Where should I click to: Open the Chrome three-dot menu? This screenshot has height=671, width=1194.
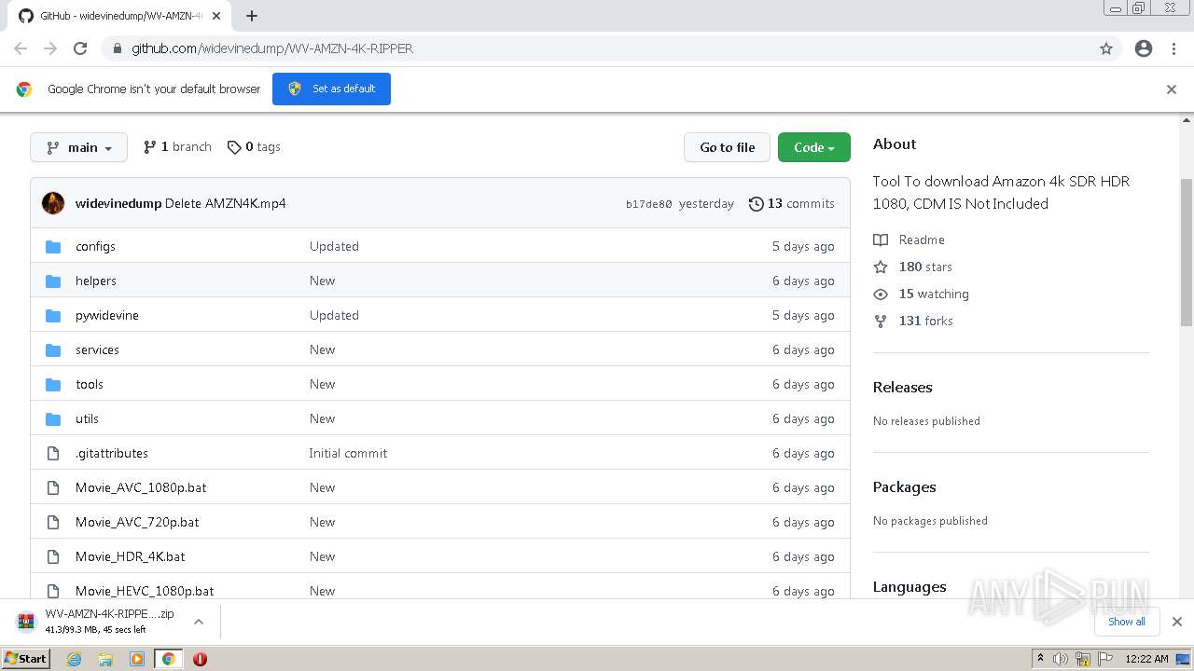[1173, 48]
